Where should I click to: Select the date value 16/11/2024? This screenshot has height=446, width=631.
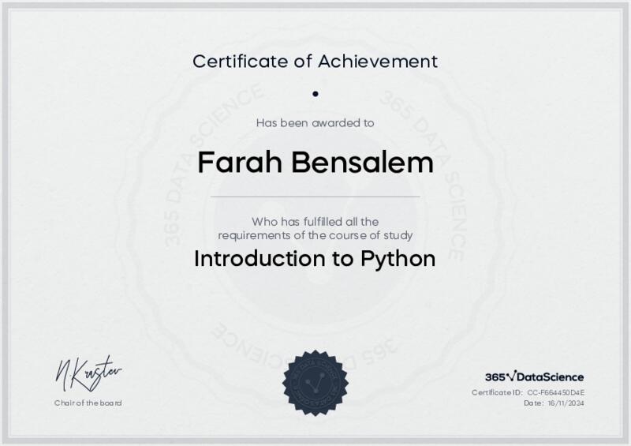[x=567, y=403]
